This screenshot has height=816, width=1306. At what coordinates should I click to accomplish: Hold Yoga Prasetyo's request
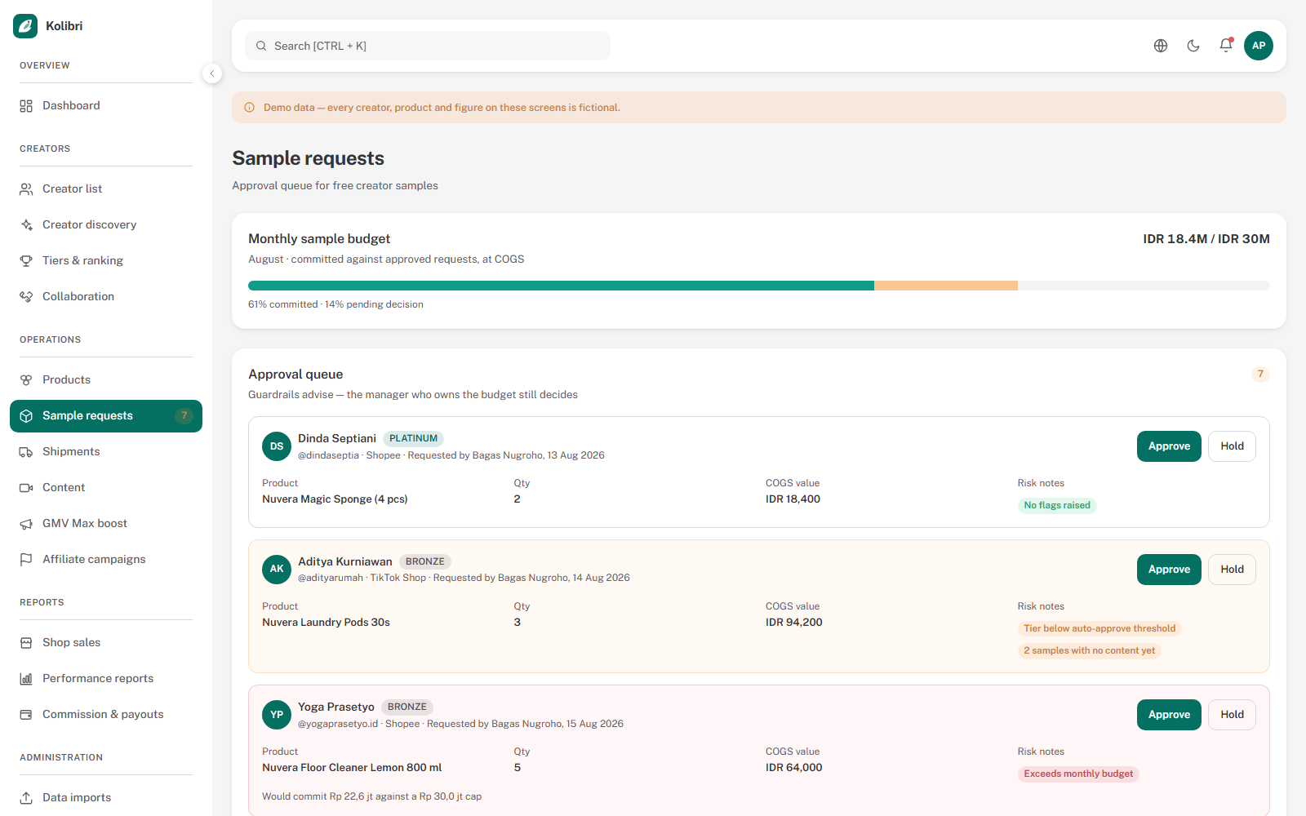click(x=1232, y=715)
